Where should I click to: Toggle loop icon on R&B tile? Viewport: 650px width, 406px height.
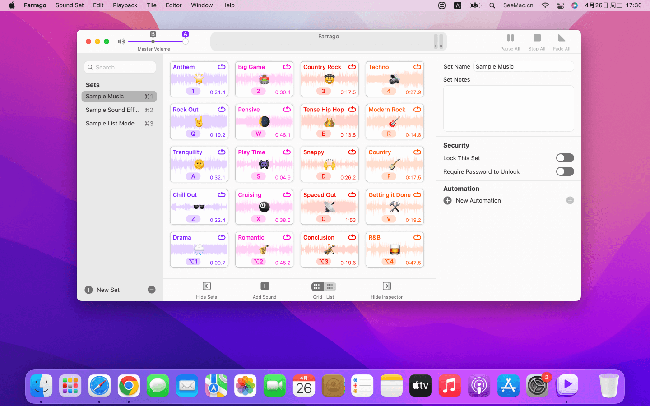417,237
